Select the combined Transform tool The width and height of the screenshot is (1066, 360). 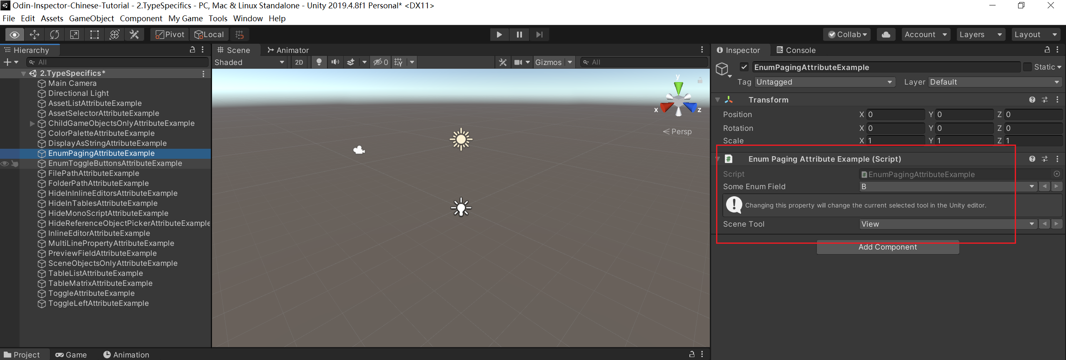click(115, 35)
